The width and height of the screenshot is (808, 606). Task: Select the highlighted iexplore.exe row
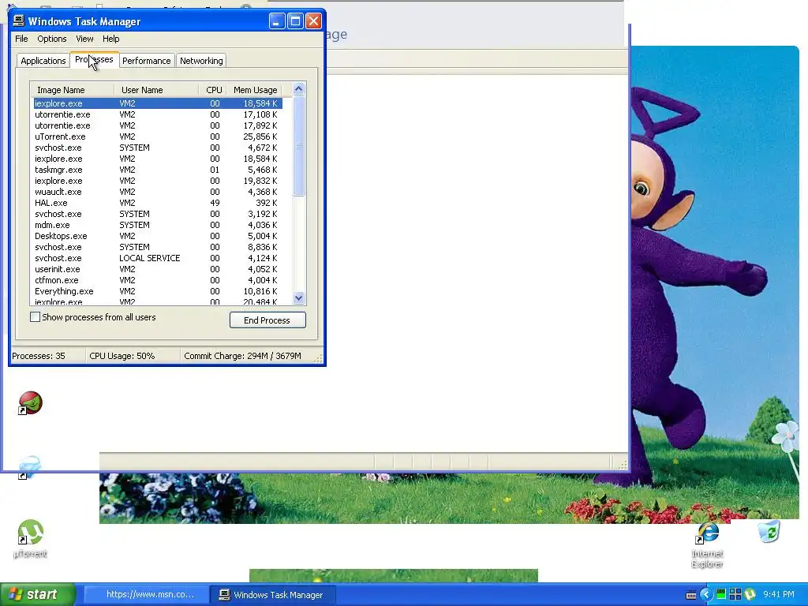(157, 103)
